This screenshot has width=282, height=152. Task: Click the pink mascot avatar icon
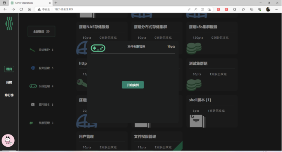[8, 141]
